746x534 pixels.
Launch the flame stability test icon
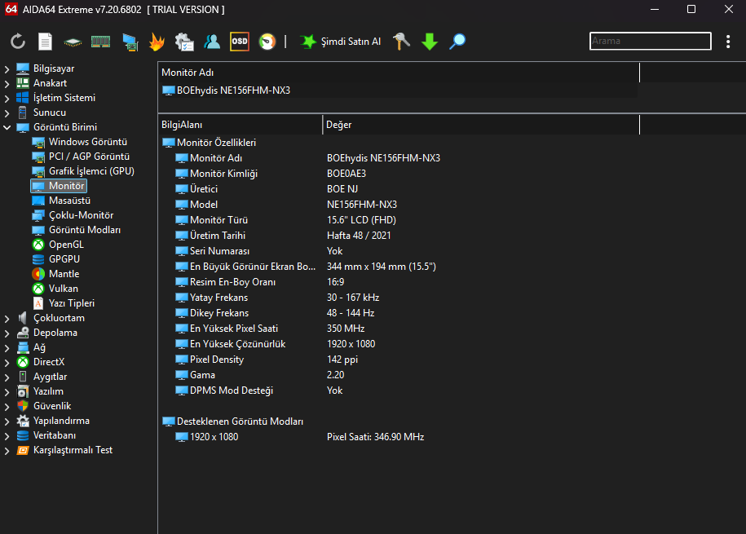pos(157,42)
